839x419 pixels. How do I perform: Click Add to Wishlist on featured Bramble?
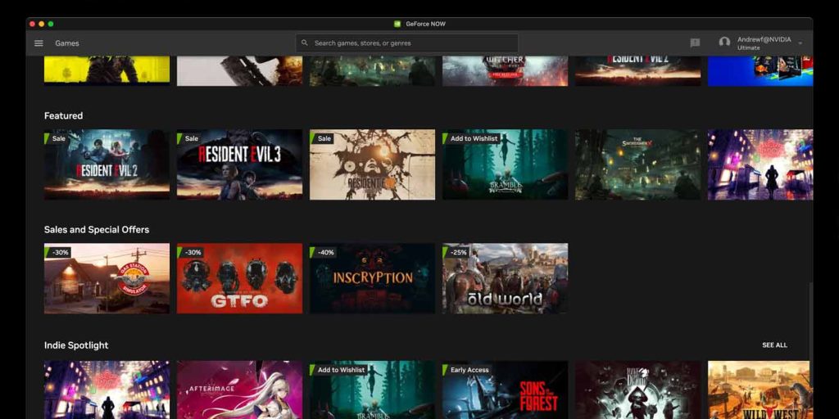tap(473, 138)
